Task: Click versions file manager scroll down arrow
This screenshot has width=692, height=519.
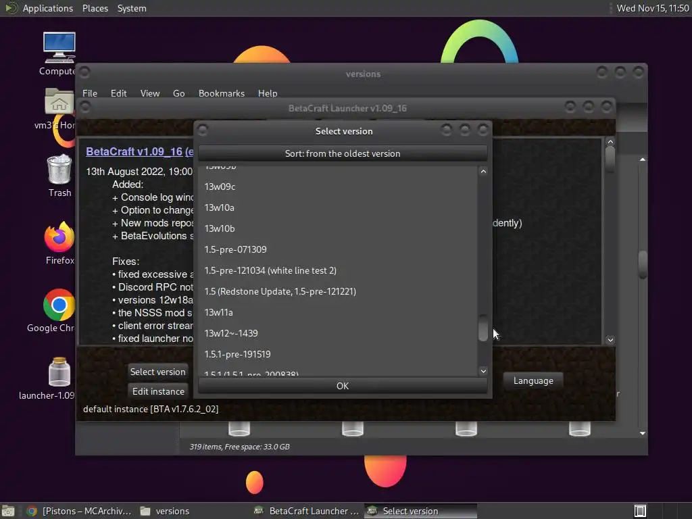Action: point(643,433)
